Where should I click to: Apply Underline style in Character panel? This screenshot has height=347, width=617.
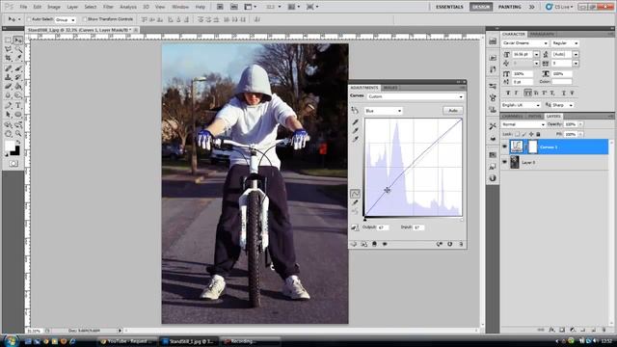point(564,93)
